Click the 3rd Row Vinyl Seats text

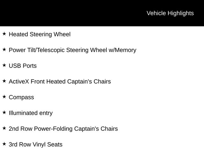(x=35, y=145)
